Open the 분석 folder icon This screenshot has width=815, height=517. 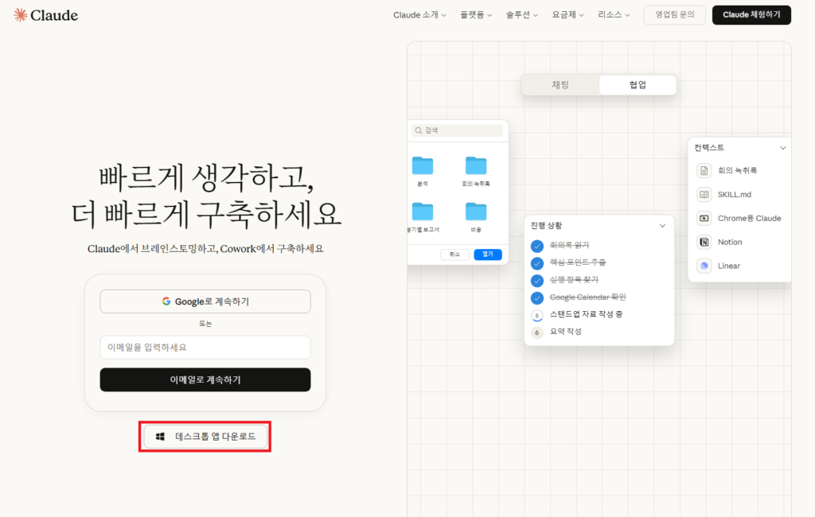(x=423, y=165)
